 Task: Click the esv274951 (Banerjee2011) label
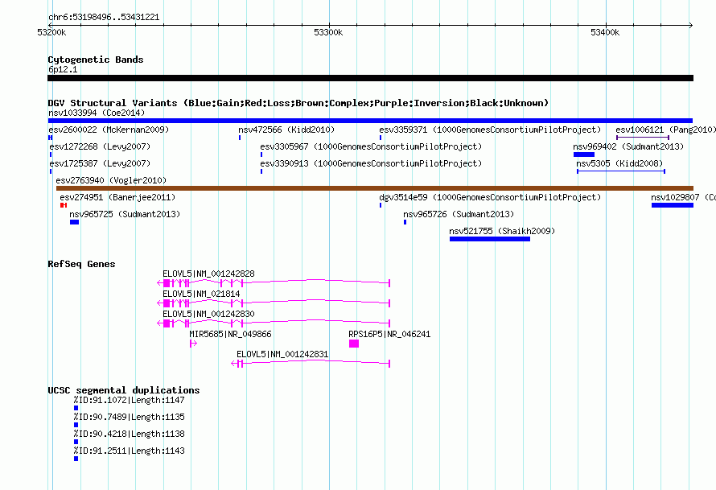(117, 197)
